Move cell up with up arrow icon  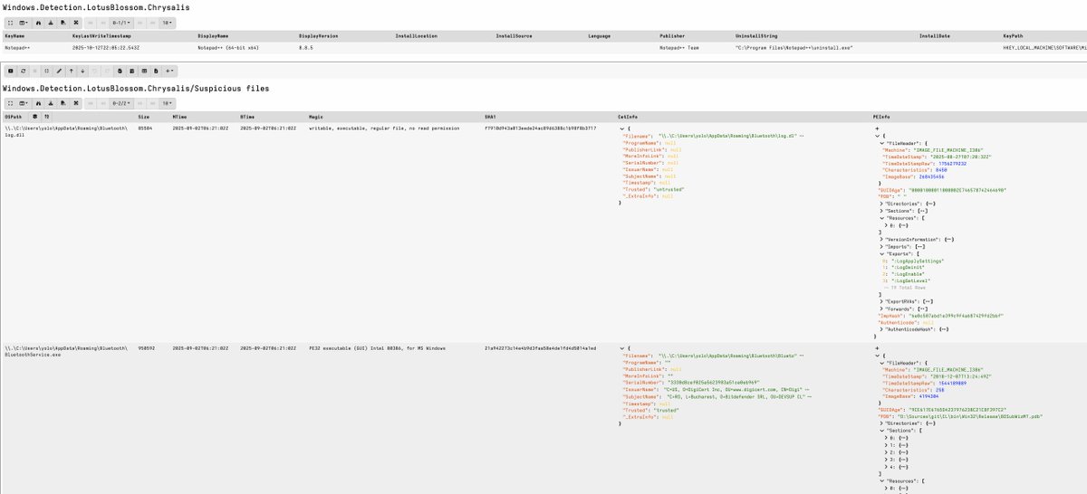(71, 71)
